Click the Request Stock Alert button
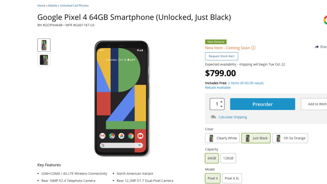Image resolution: width=327 pixels, height=184 pixels. coord(221,56)
